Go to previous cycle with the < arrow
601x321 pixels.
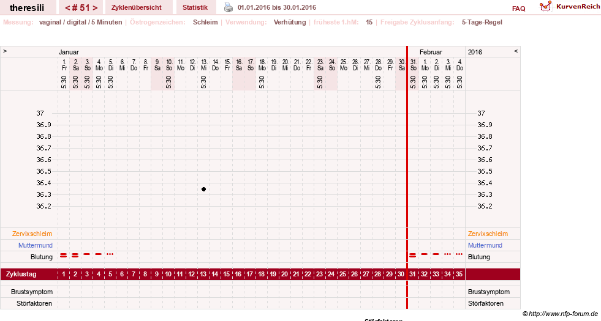(67, 8)
